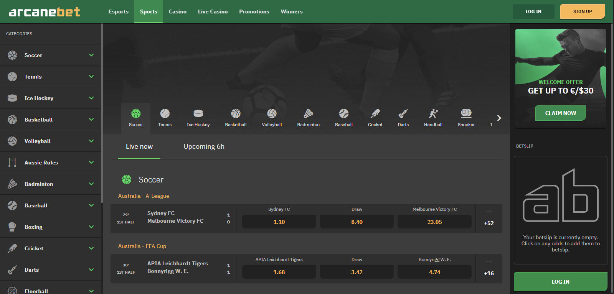Click the Basketball icon in sidebar
Image resolution: width=614 pixels, height=294 pixels.
(12, 120)
